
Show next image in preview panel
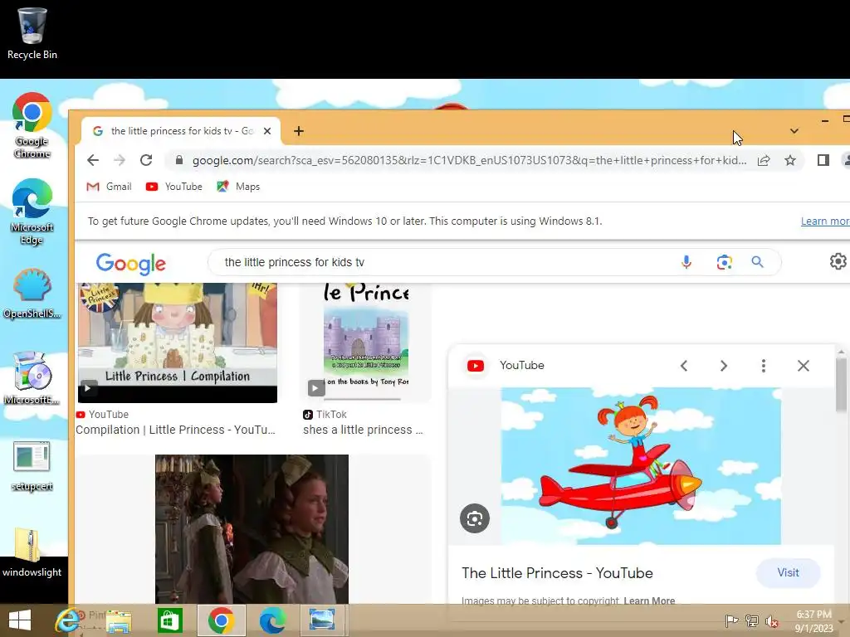point(724,366)
